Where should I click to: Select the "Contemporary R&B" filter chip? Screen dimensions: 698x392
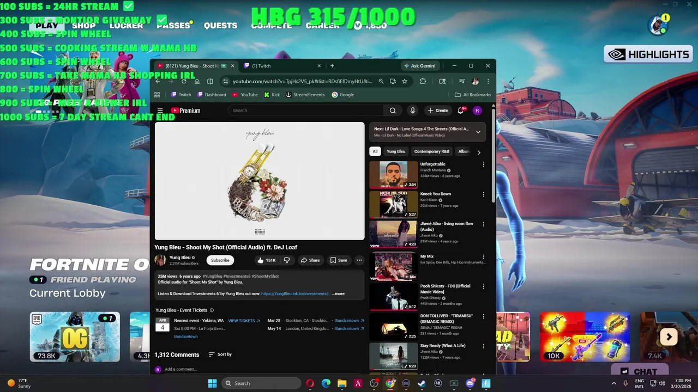[431, 151]
